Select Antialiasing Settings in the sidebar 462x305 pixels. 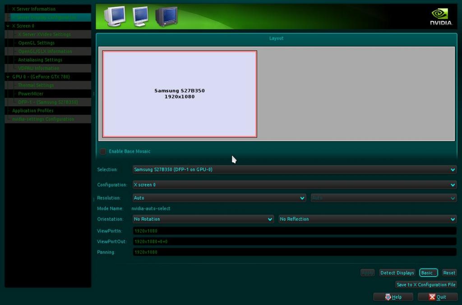40,60
